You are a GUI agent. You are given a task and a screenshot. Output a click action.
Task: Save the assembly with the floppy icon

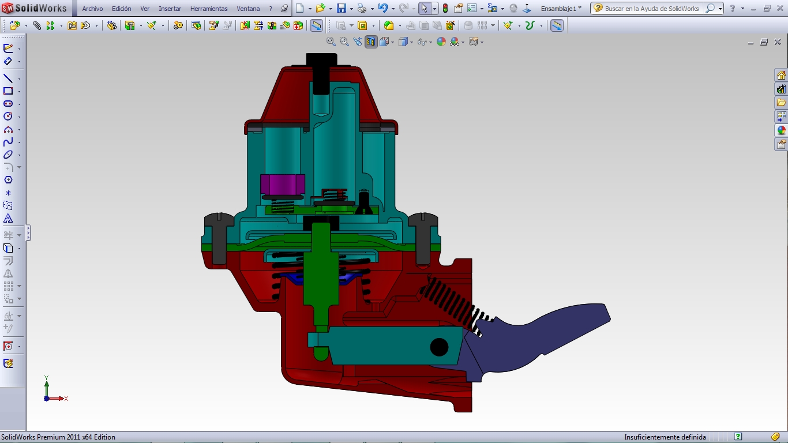tap(342, 8)
